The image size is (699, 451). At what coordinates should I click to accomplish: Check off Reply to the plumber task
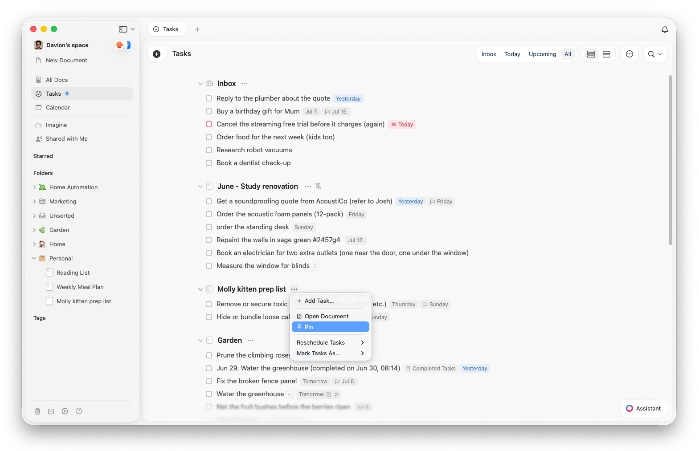pyautogui.click(x=209, y=98)
